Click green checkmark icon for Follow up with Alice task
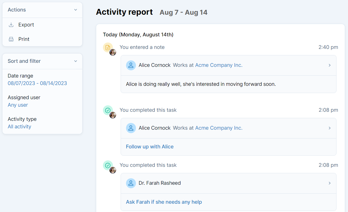The height and width of the screenshot is (212, 348). click(108, 110)
